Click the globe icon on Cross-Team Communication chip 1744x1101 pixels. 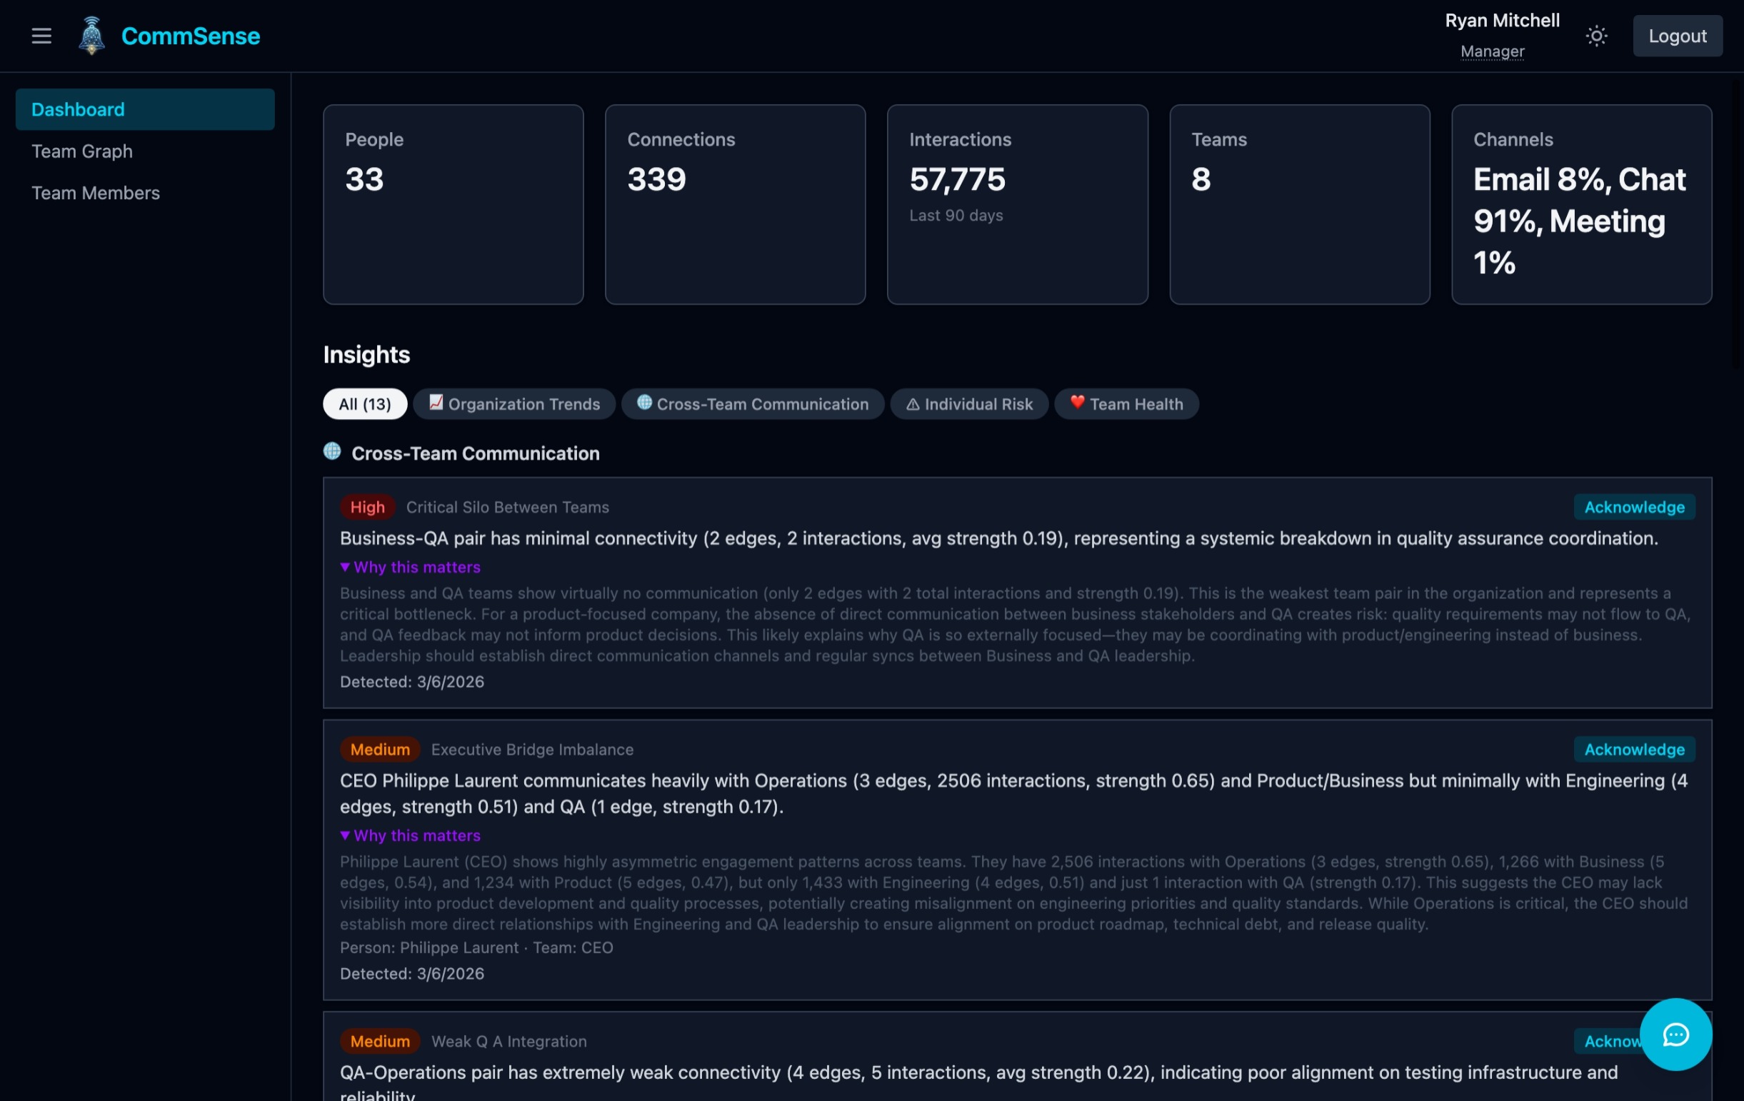pyautogui.click(x=645, y=404)
